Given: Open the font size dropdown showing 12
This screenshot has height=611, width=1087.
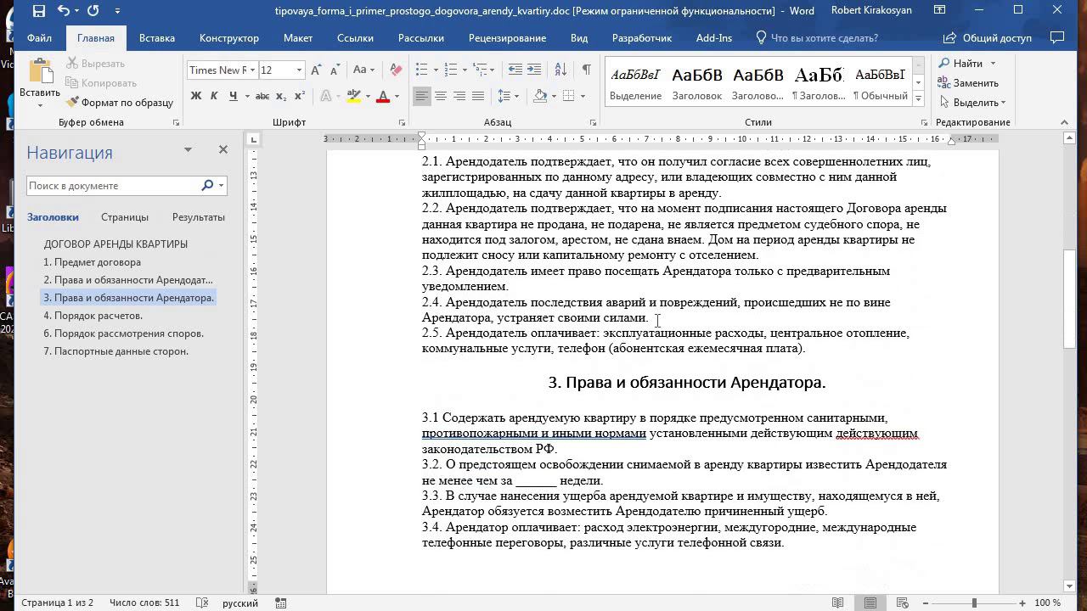Looking at the screenshot, I should pos(299,70).
